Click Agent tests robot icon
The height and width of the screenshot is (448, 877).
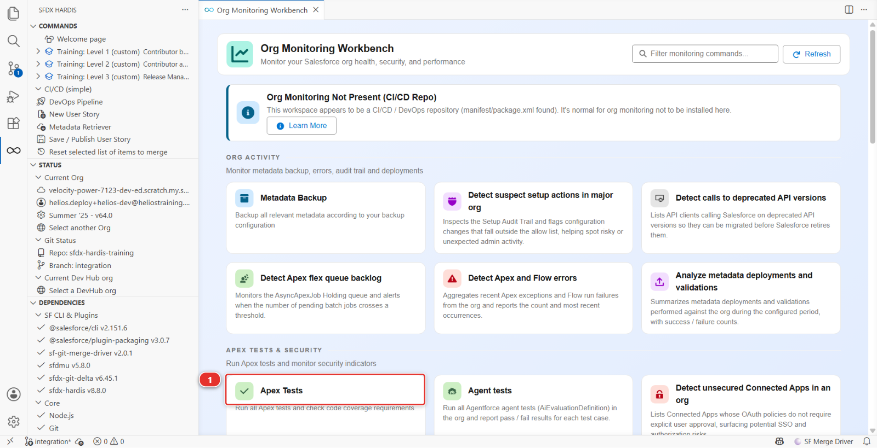[x=452, y=391]
